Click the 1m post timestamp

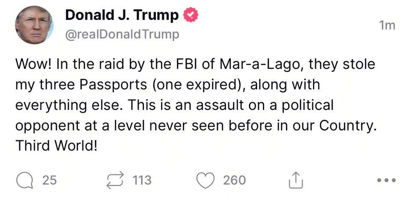click(387, 26)
